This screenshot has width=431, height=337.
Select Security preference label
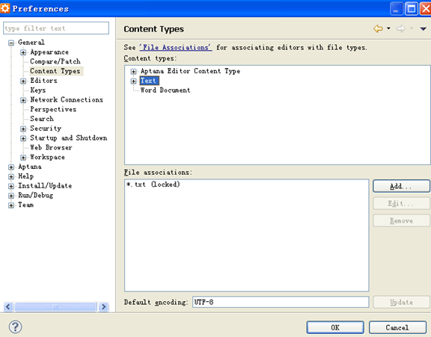pyautogui.click(x=46, y=129)
